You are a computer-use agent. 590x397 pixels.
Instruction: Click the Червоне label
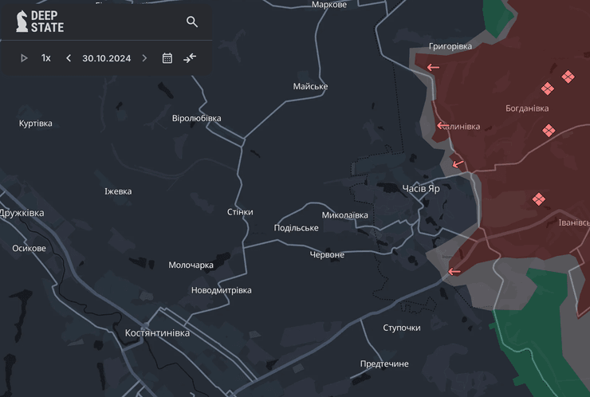click(327, 255)
